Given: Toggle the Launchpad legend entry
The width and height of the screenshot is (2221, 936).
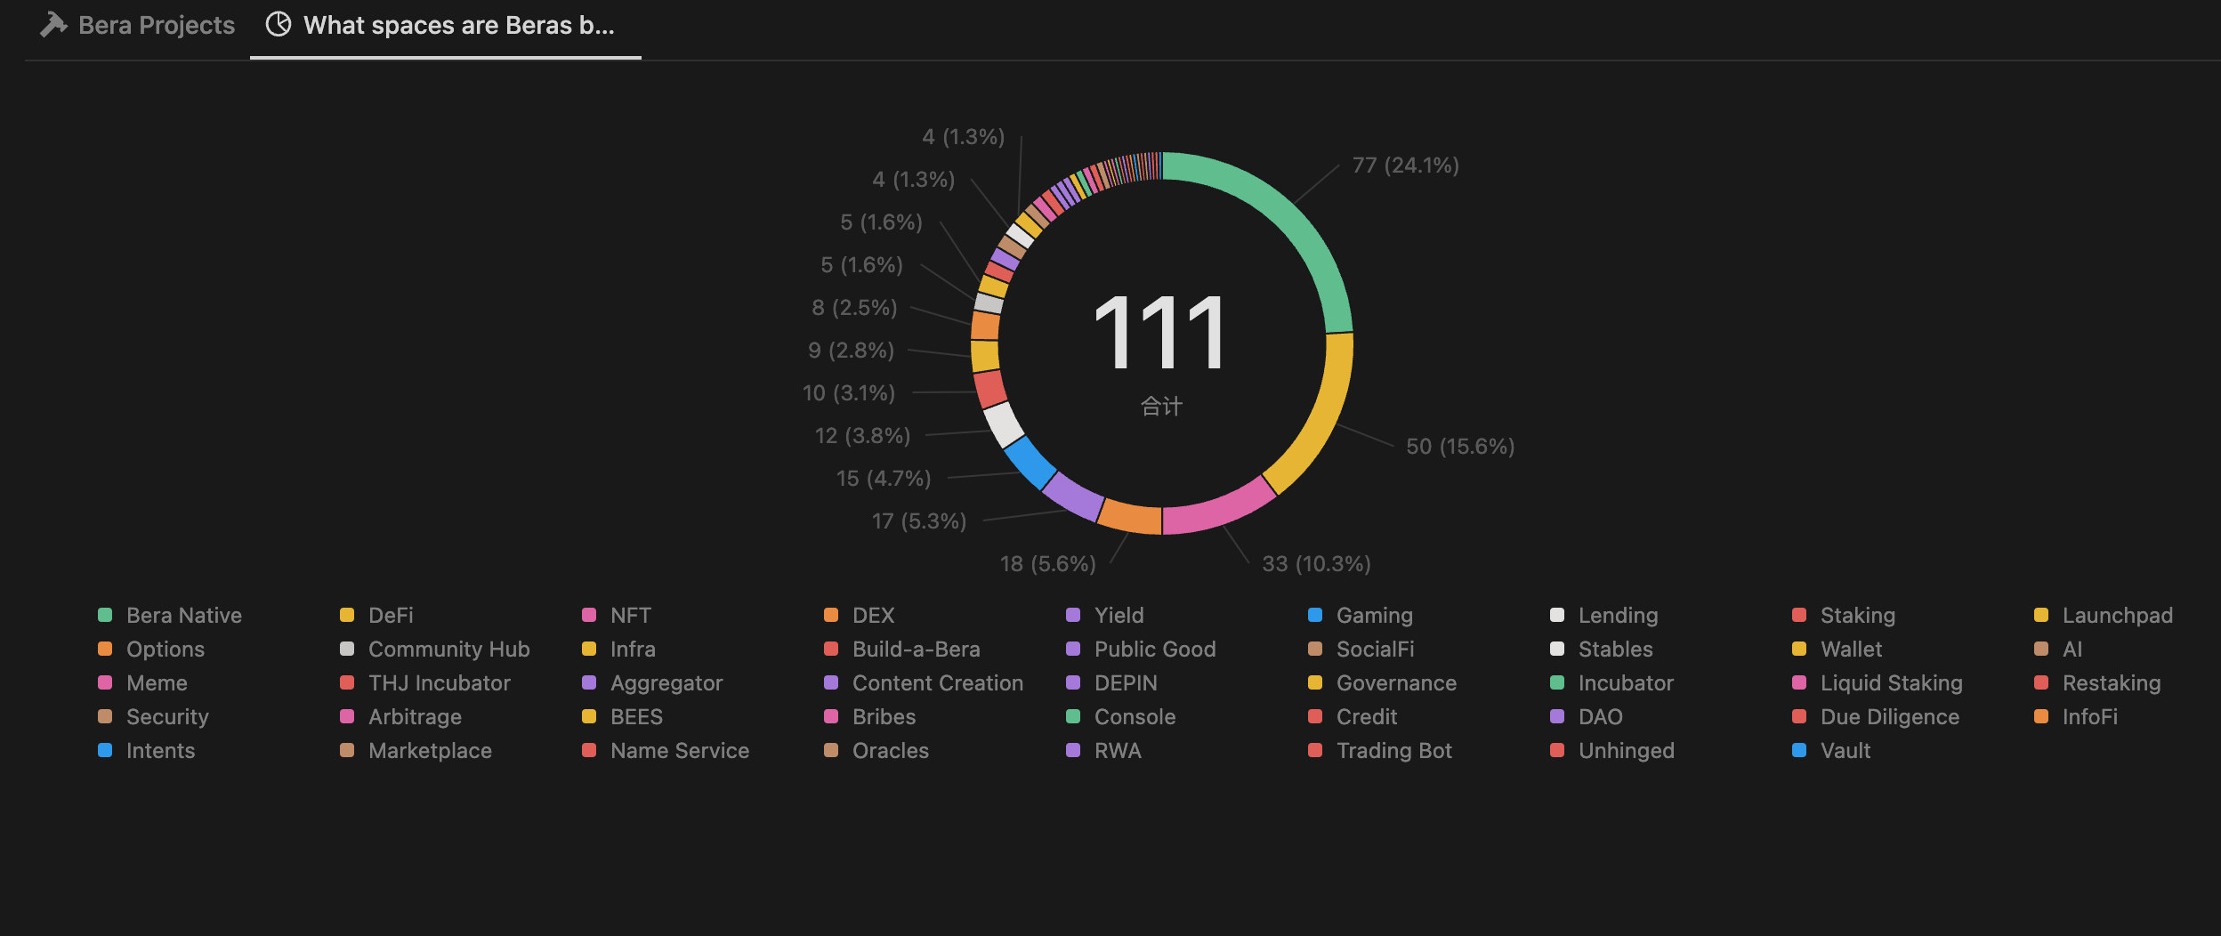Looking at the screenshot, I should (x=2104, y=615).
